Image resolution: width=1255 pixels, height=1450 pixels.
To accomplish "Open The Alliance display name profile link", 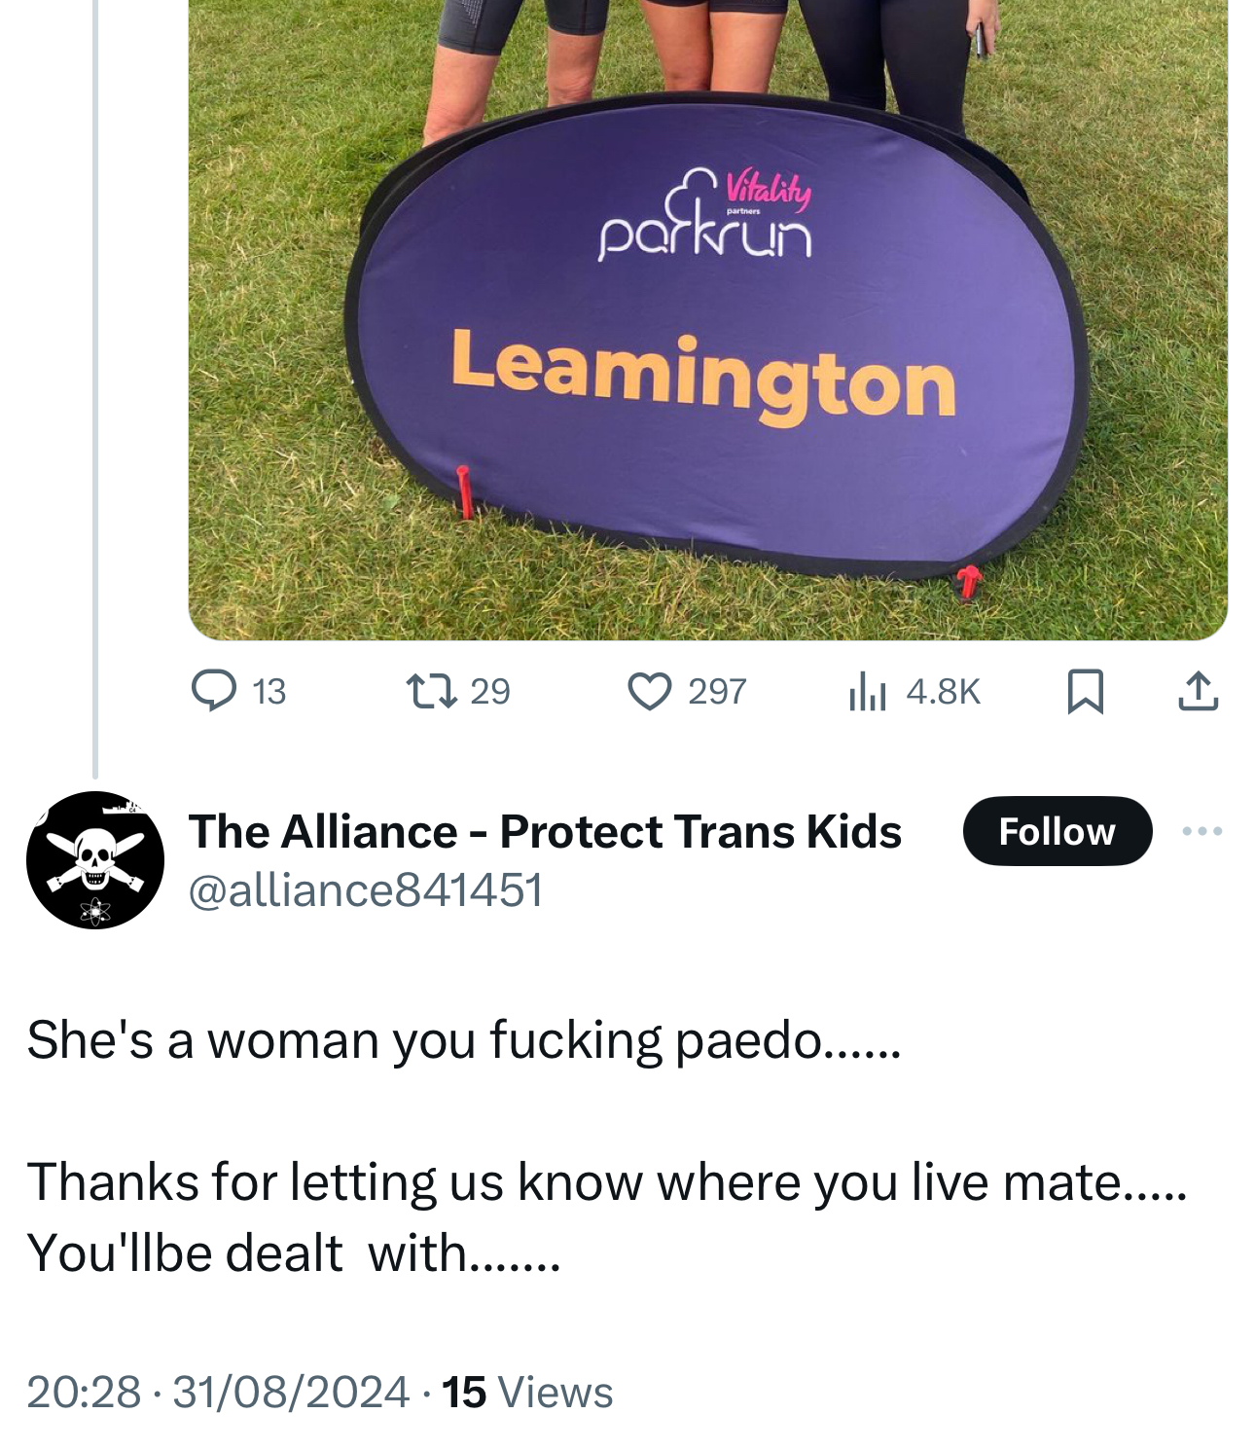I will [x=545, y=831].
